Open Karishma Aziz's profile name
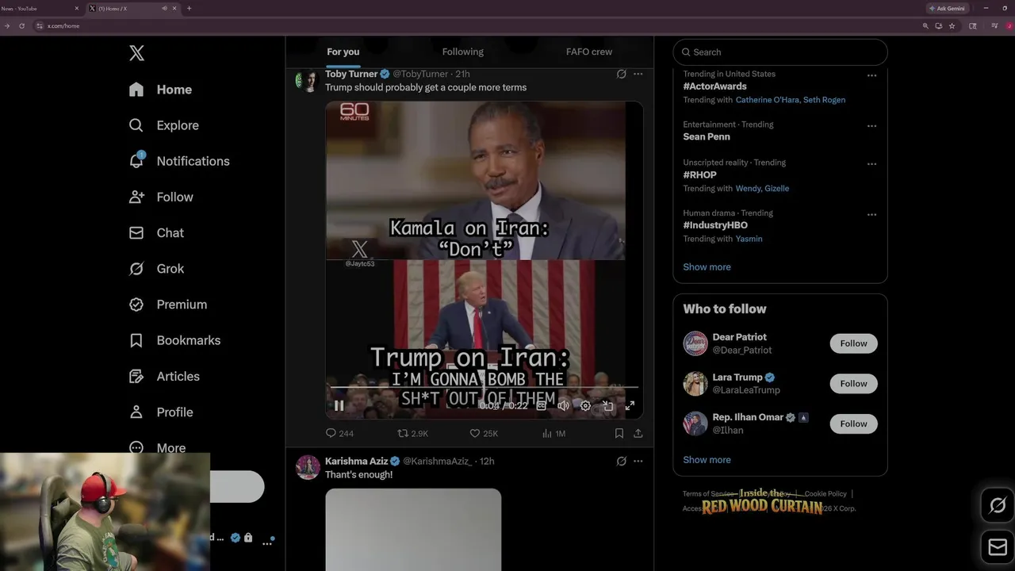Viewport: 1015px width, 571px height. [x=357, y=461]
